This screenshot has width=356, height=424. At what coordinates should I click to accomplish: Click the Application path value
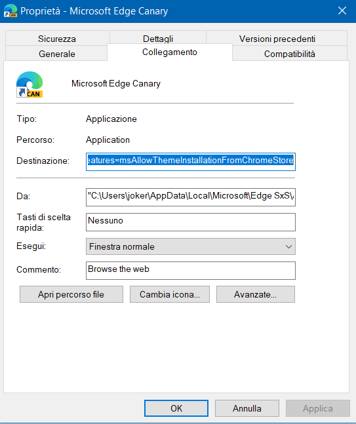pyautogui.click(x=108, y=140)
